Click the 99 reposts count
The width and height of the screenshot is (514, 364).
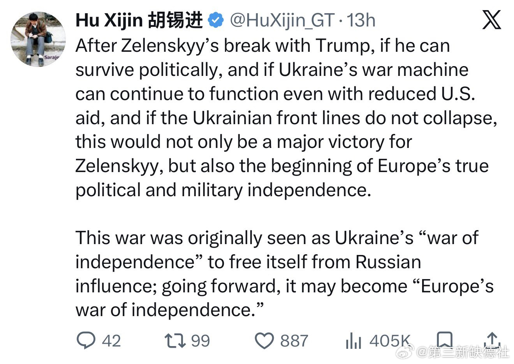[x=201, y=341]
